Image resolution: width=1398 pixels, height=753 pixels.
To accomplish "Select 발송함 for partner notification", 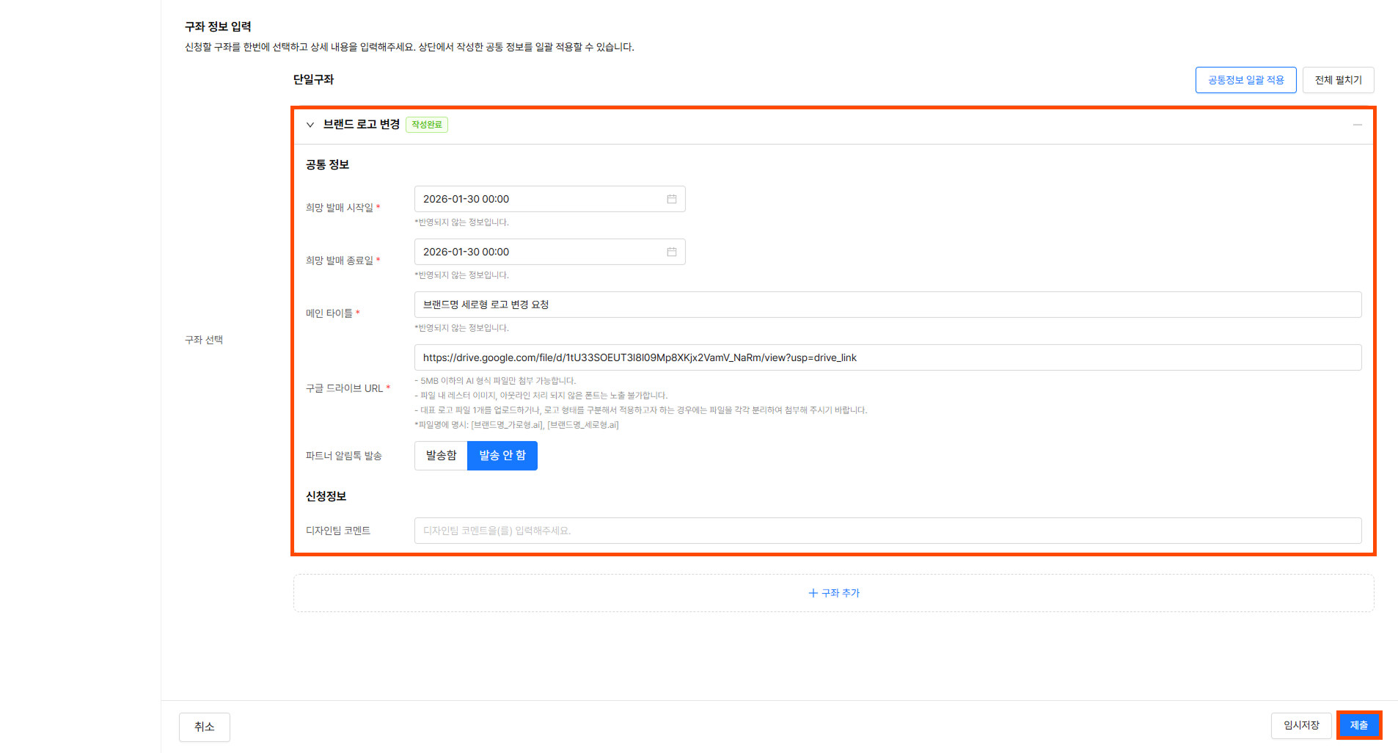I will 441,456.
